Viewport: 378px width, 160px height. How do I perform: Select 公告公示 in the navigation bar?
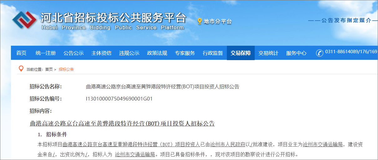pyautogui.click(x=74, y=53)
